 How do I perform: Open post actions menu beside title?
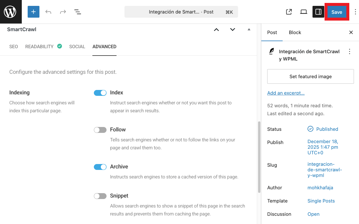350,52
